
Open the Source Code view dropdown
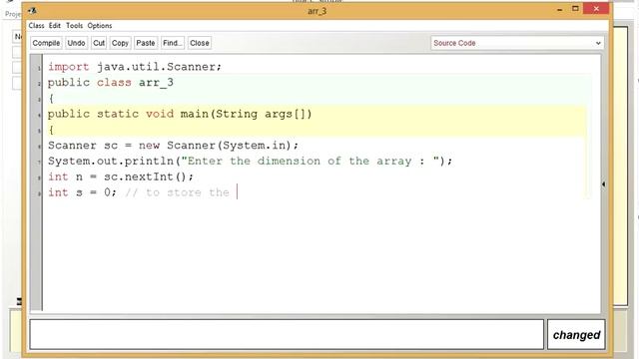517,43
